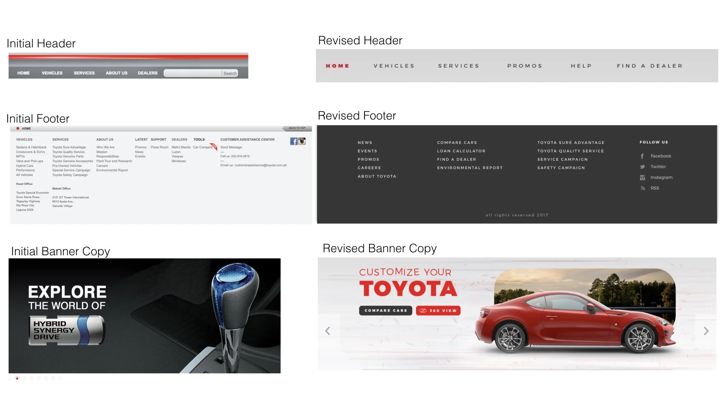Click the previous slide arrow on revised banner
723x406 pixels.
tap(328, 331)
